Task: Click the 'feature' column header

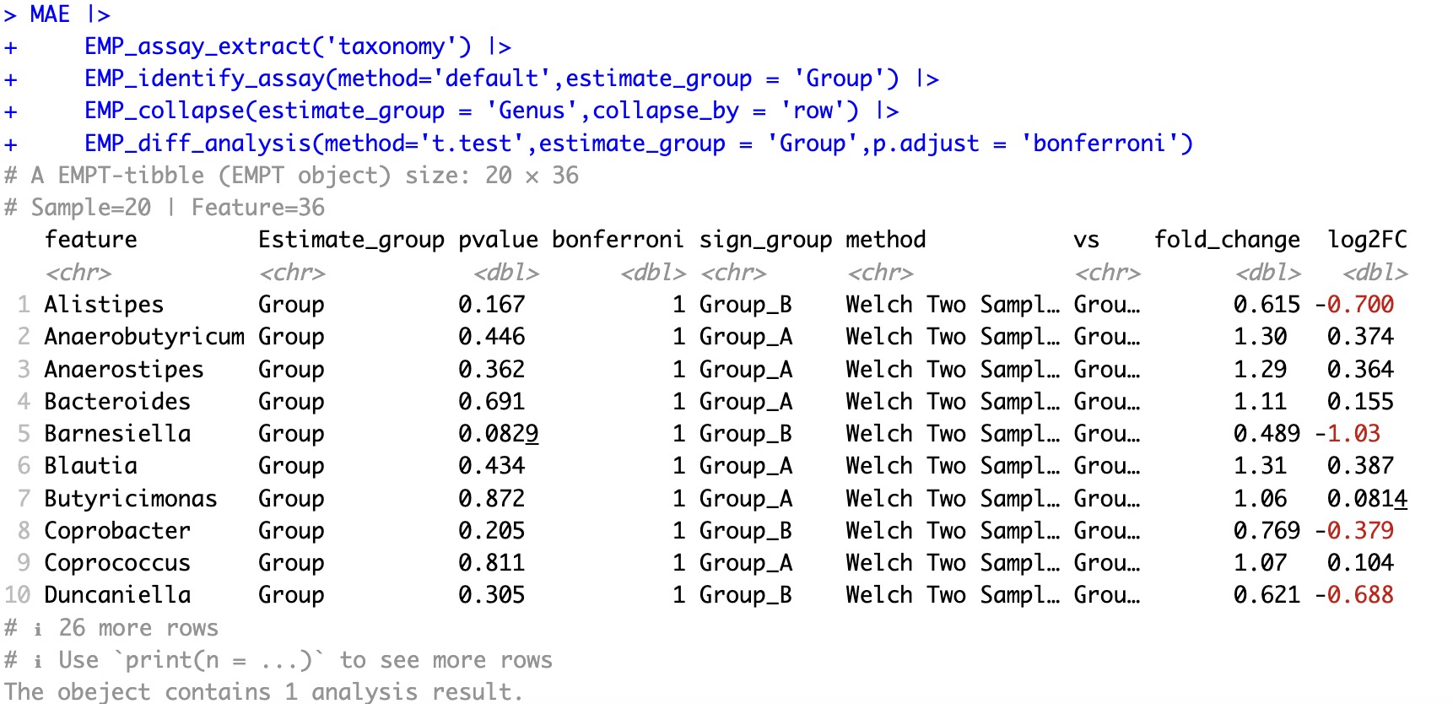Action: [x=90, y=240]
